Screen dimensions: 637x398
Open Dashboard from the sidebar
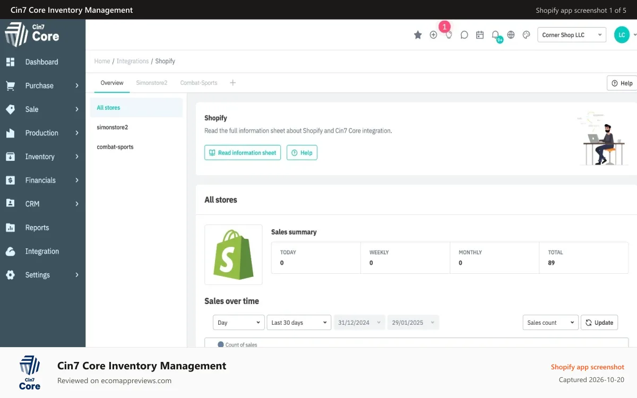42,62
